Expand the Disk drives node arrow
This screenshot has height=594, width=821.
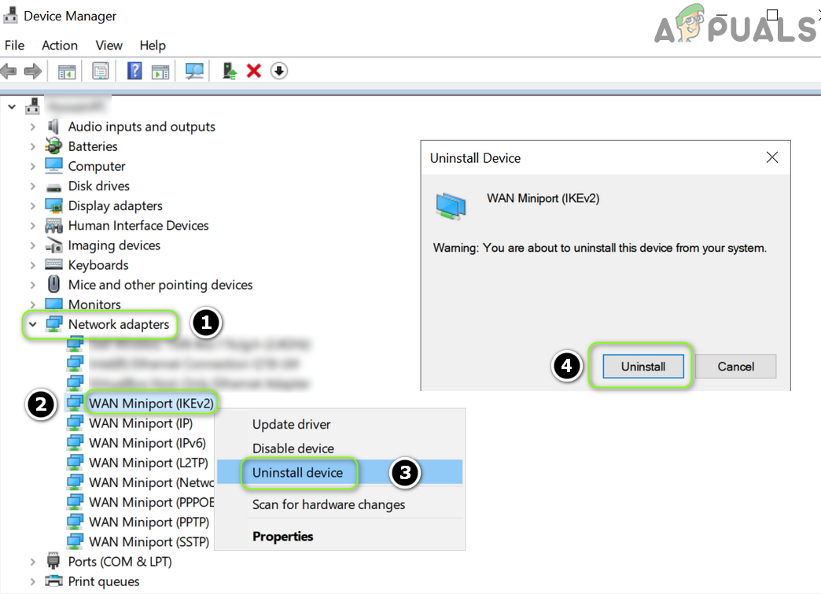tap(32, 186)
